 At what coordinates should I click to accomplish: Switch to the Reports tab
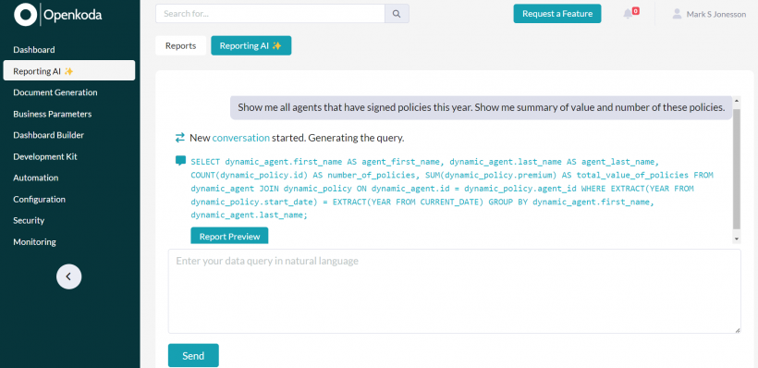pyautogui.click(x=181, y=46)
